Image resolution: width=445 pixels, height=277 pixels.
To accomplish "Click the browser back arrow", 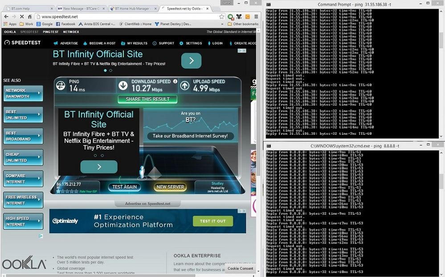I will [x=6, y=17].
